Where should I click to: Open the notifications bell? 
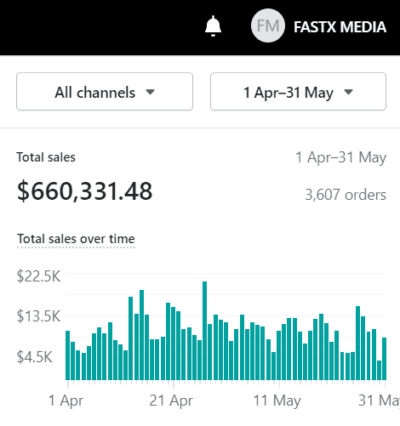[x=213, y=26]
